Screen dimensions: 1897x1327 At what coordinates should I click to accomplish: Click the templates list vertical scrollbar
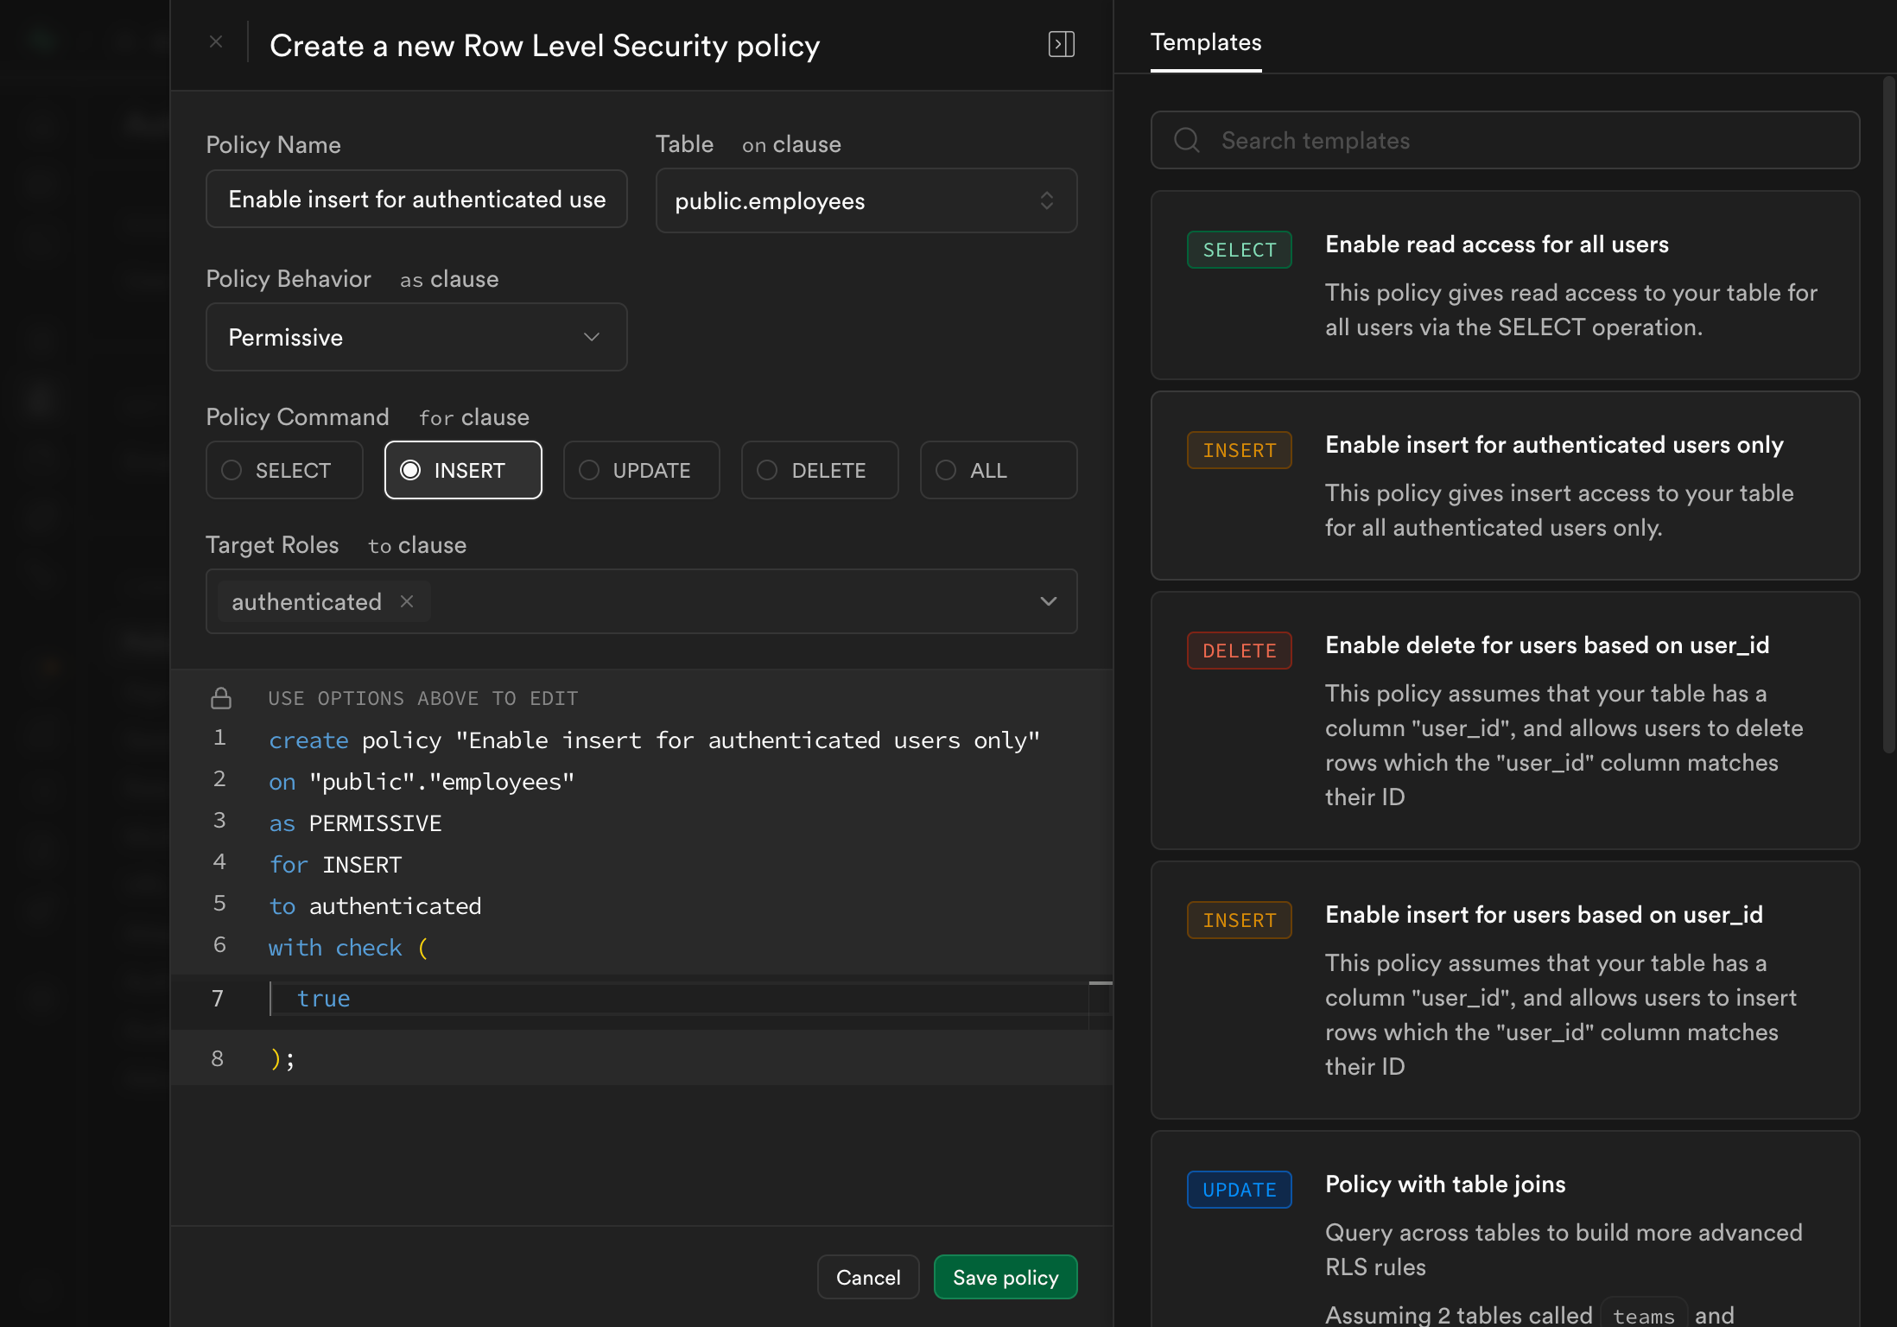pyautogui.click(x=1888, y=415)
